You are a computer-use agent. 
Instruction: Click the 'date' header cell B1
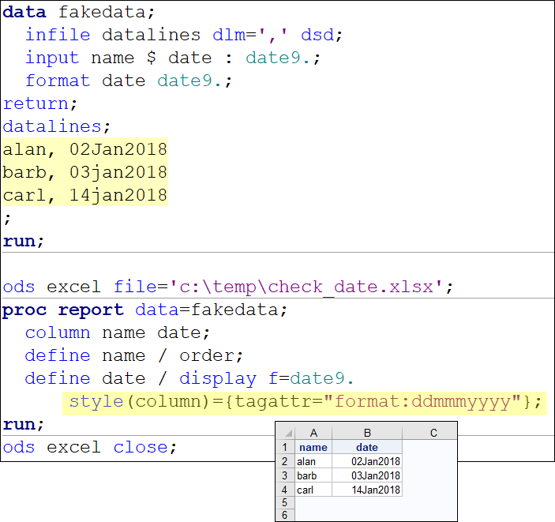tap(366, 448)
